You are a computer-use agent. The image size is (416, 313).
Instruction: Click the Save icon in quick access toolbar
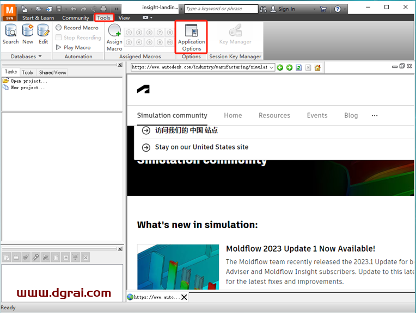59,9
